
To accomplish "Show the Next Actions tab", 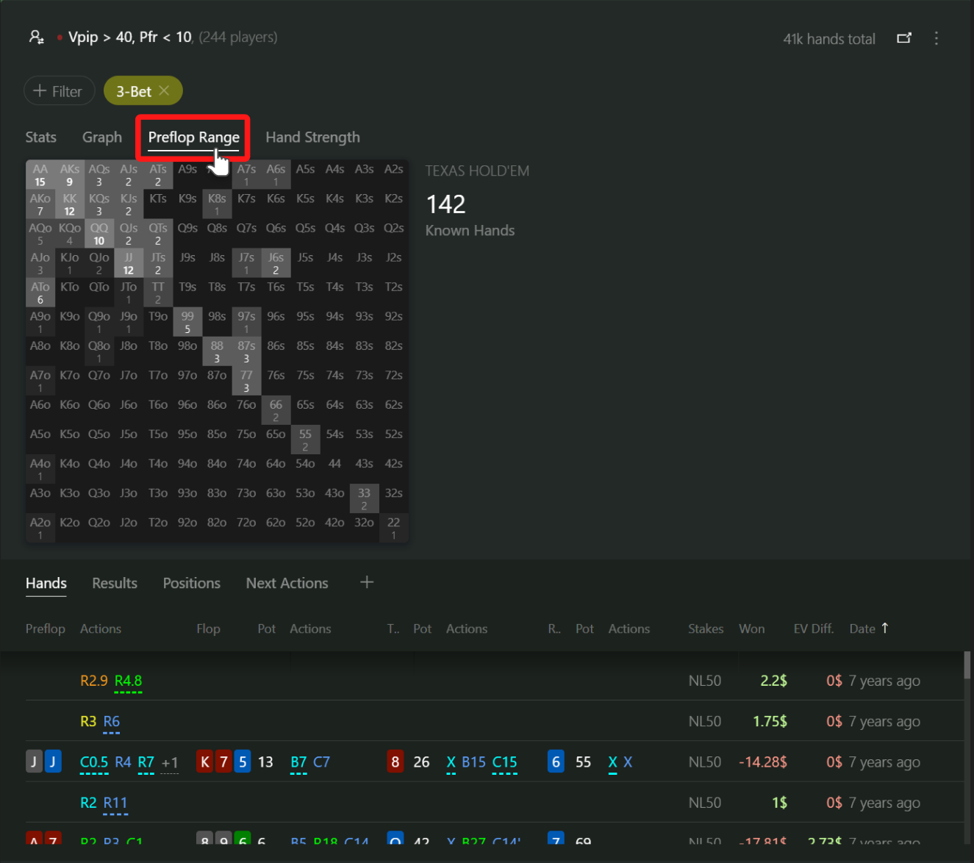I will click(287, 583).
